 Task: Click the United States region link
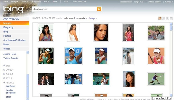click(x=154, y=2)
